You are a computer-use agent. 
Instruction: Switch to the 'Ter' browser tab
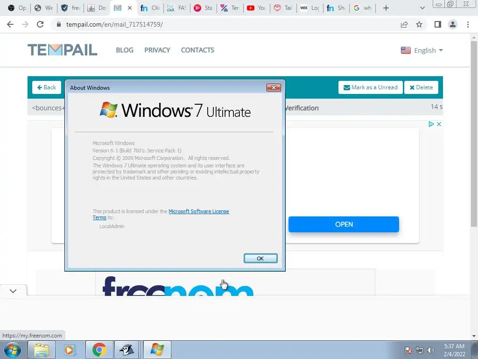click(230, 8)
